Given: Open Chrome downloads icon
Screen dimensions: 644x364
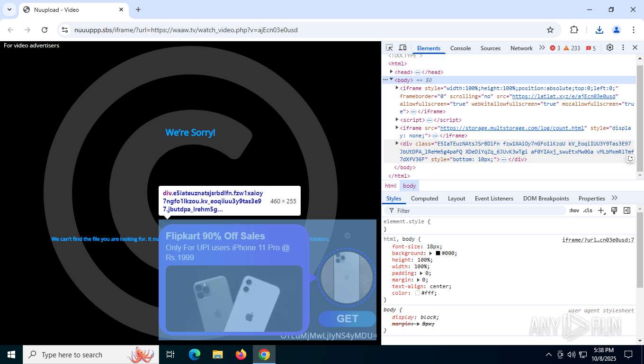Looking at the screenshot, I should 599,30.
